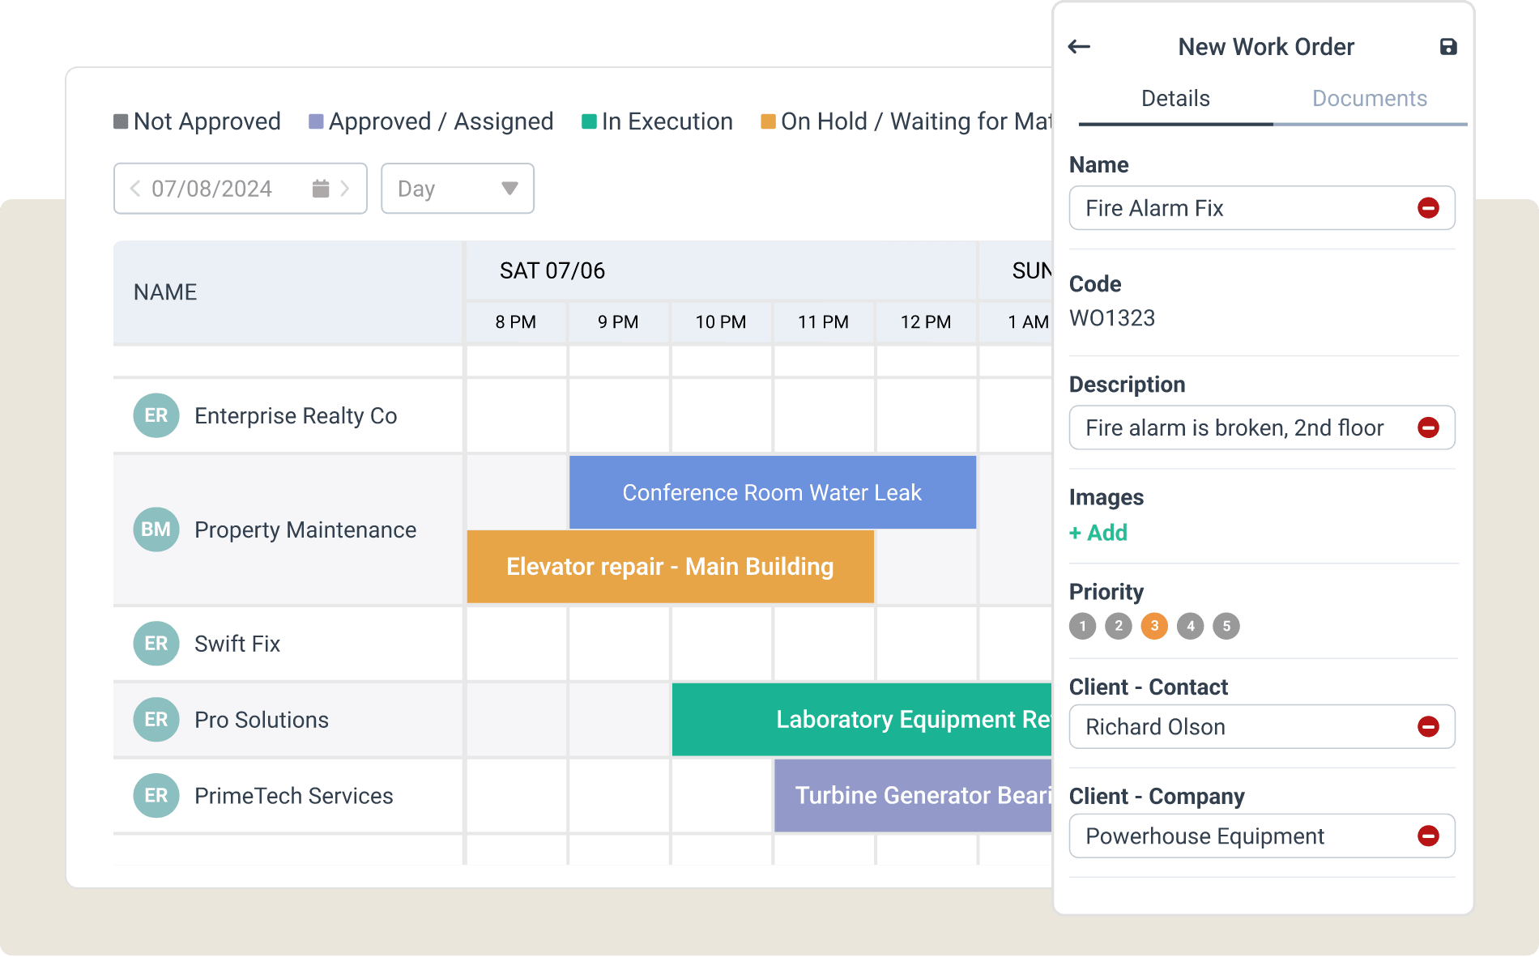This screenshot has width=1539, height=957.
Task: Set priority level 1
Action: [x=1082, y=626]
